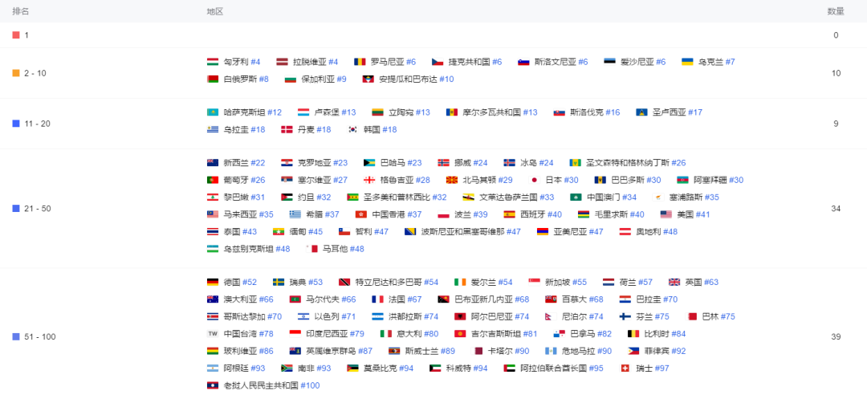The image size is (867, 399).
Task: Select the 21 - 50 rank range label
Action: pos(38,209)
